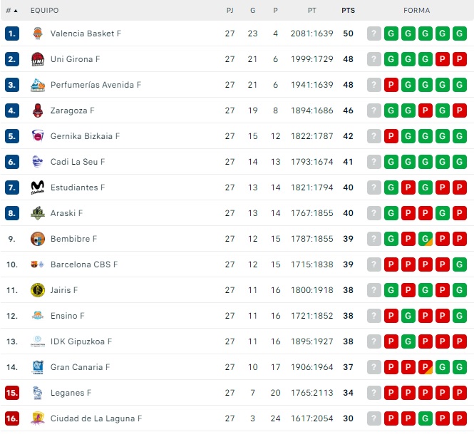
Task: Click the Estudiantes F Movistar logo
Action: coord(38,187)
